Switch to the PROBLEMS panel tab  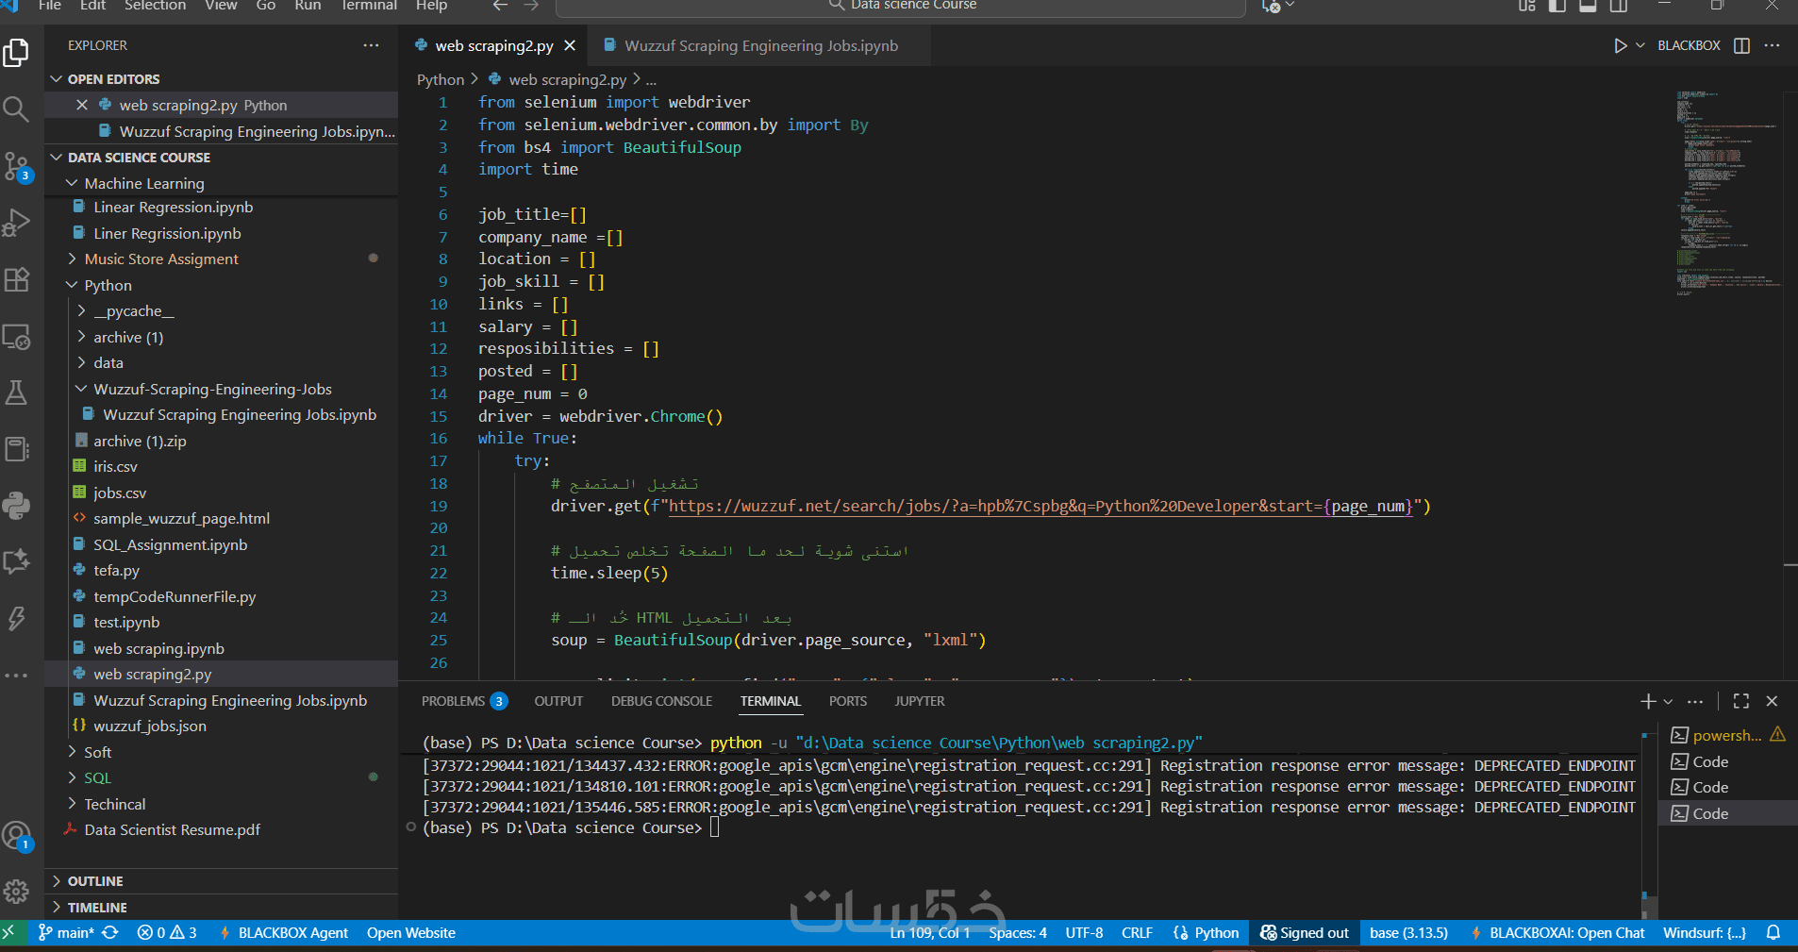click(x=453, y=701)
